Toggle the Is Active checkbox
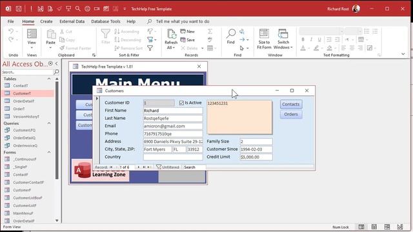This screenshot has width=413, height=232. [x=181, y=103]
